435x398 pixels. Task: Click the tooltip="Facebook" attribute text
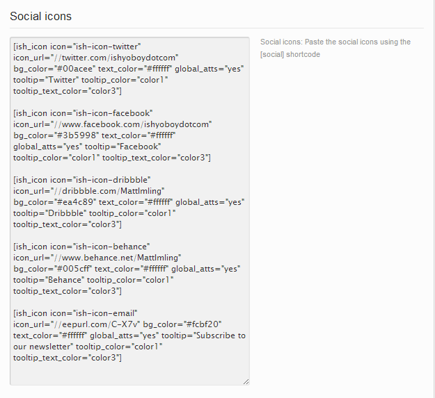click(x=123, y=147)
